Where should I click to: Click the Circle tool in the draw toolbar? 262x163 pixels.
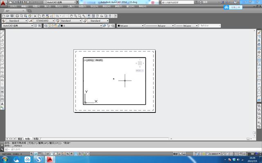click(x=2, y=56)
